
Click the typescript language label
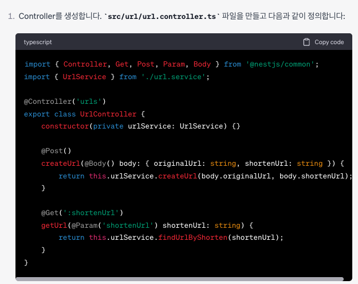click(38, 42)
